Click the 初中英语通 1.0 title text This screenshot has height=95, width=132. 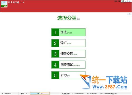click(x=16, y=2)
